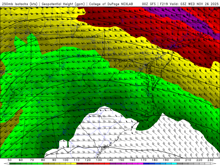Click the 10600 height contour label
Image resolution: width=220 pixels, height=165 pixels.
click(105, 147)
